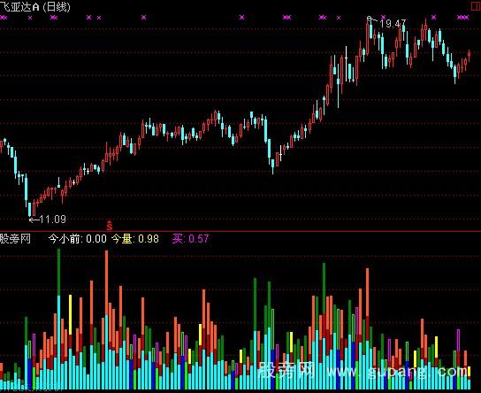
Task: Click the 股旁网 indicator name
Action: (x=15, y=239)
